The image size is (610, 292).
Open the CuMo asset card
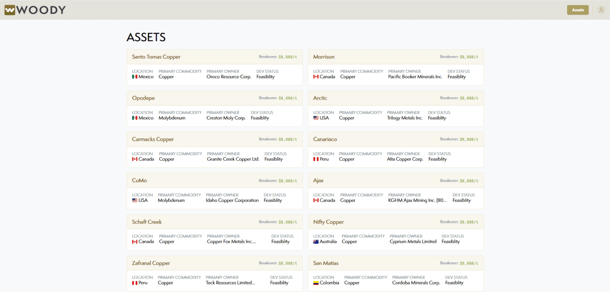click(x=139, y=181)
